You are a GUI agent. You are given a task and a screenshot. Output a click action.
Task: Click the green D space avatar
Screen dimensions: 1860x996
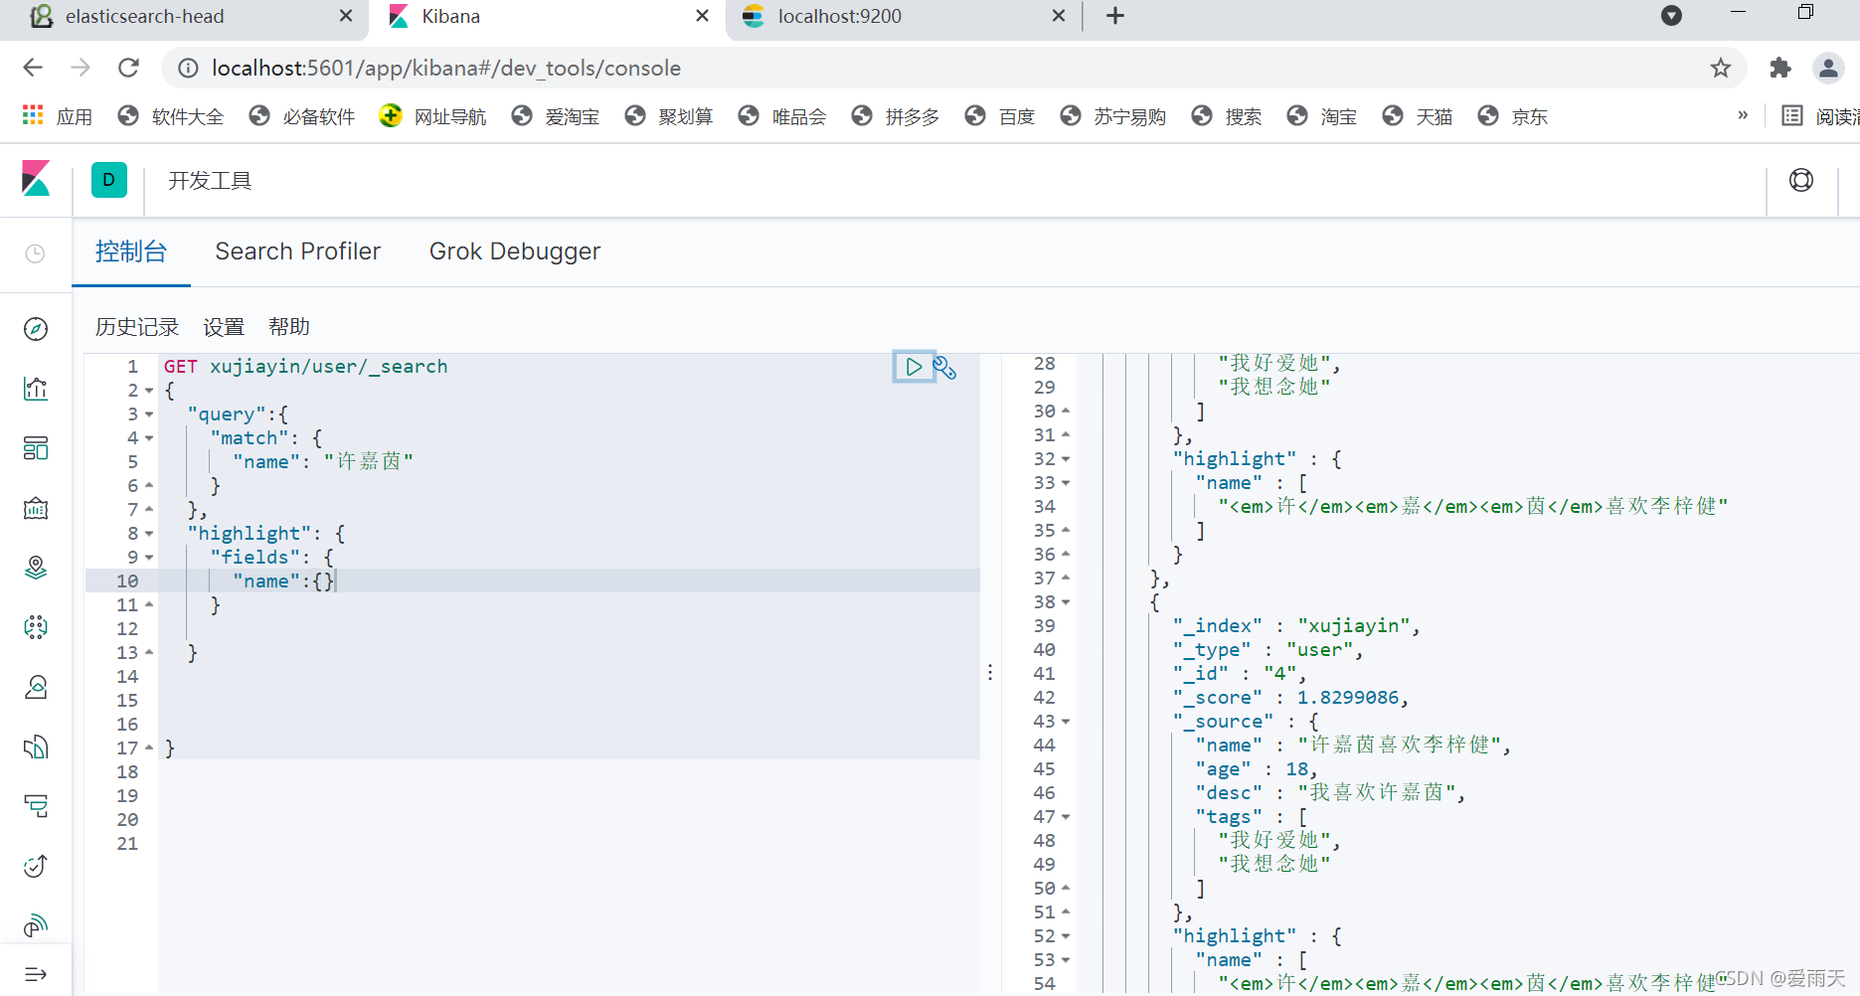pos(109,180)
